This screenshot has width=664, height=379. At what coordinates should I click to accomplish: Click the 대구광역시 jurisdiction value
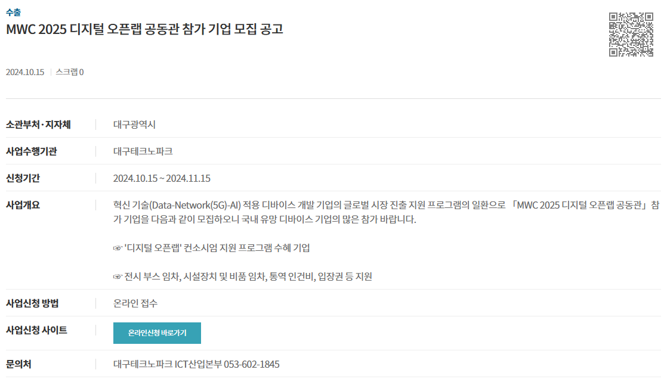tap(134, 125)
